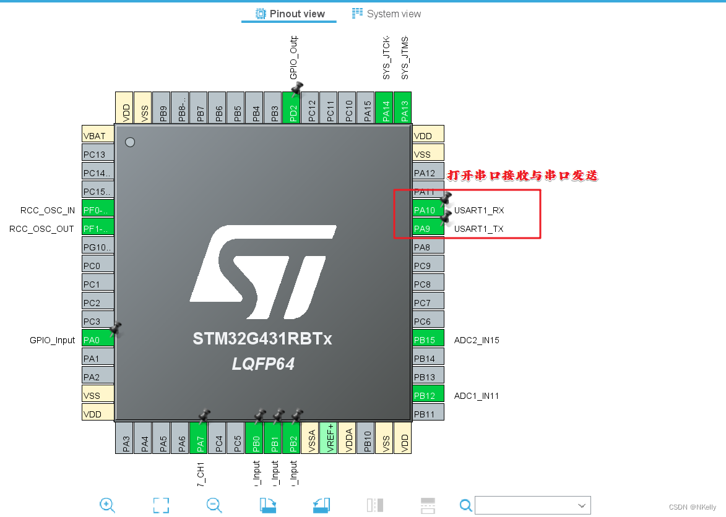Fit the chip to the window with the best-fit icon

pos(161,505)
